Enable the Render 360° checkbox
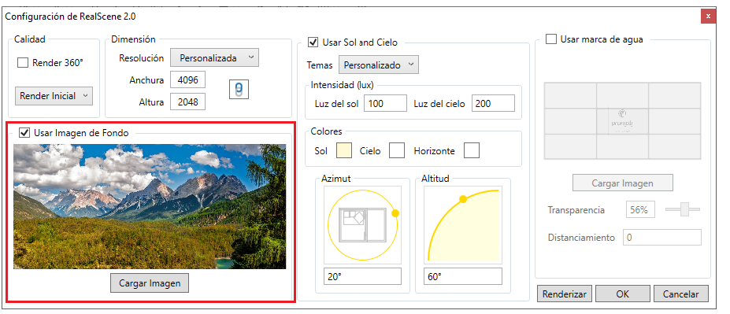Screen dimensions: 730x314 (x=23, y=63)
